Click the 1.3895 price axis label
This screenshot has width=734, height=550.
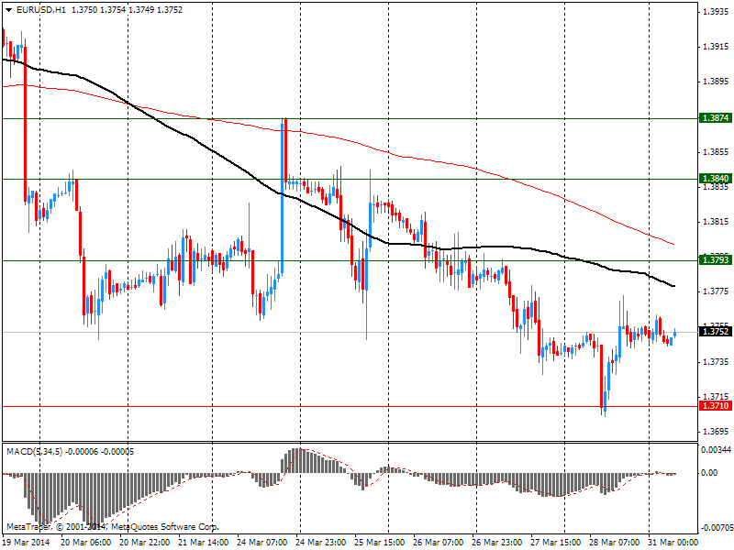tap(716, 82)
